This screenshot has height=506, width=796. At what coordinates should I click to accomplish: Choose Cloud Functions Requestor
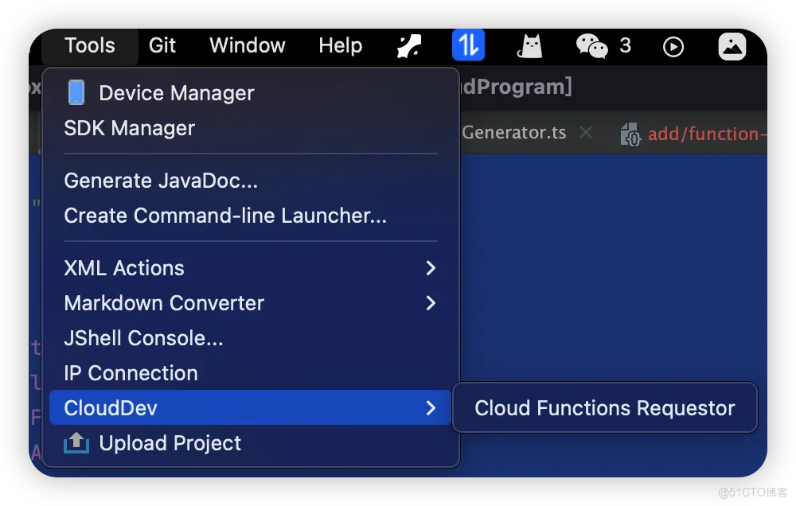[605, 408]
